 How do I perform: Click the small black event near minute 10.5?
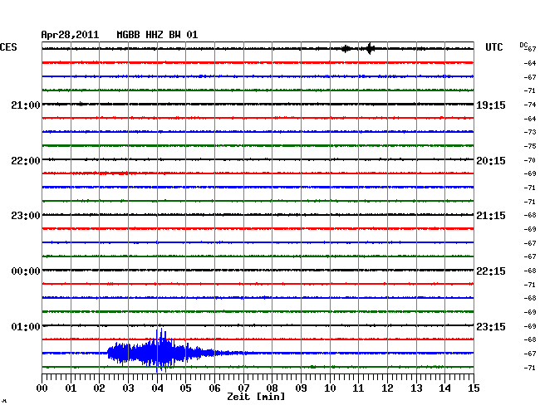[346, 49]
